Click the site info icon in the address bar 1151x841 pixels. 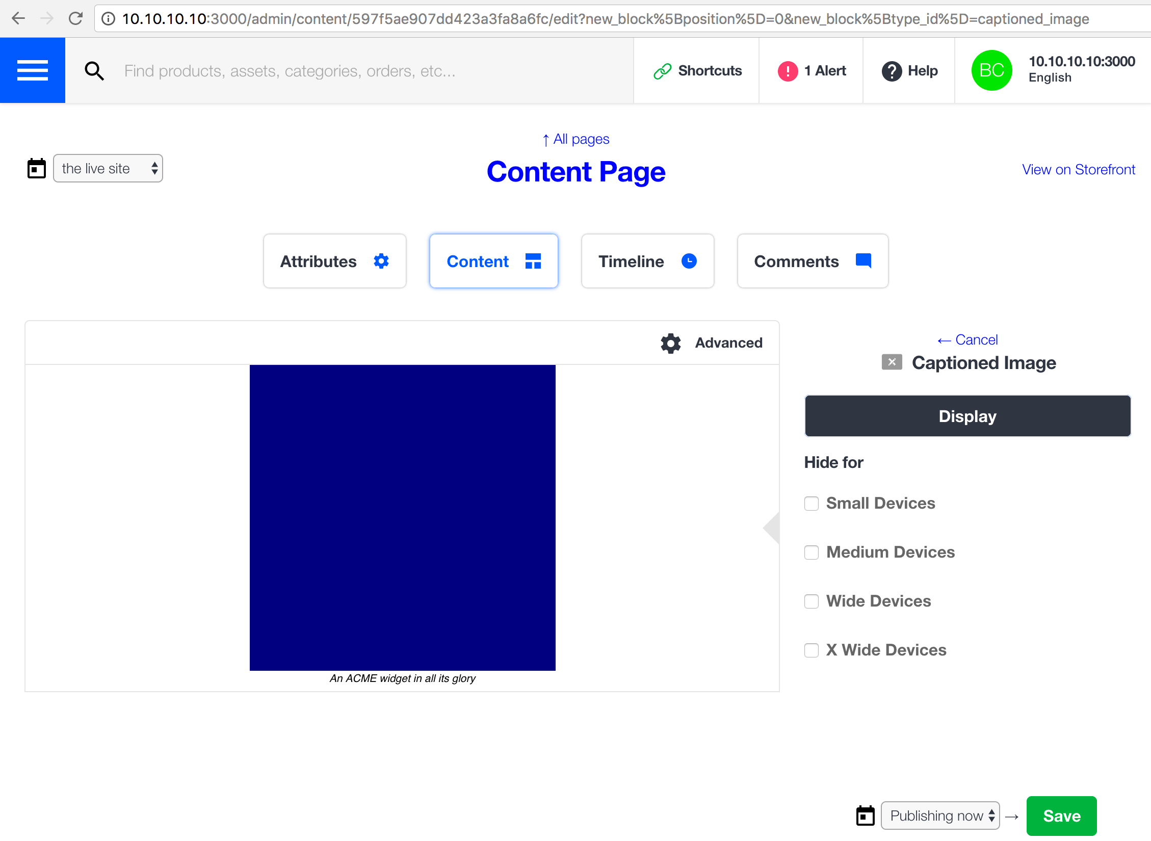(108, 19)
